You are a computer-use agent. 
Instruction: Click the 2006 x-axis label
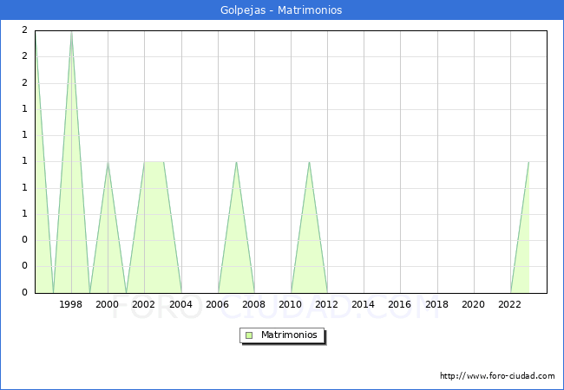[x=217, y=304]
